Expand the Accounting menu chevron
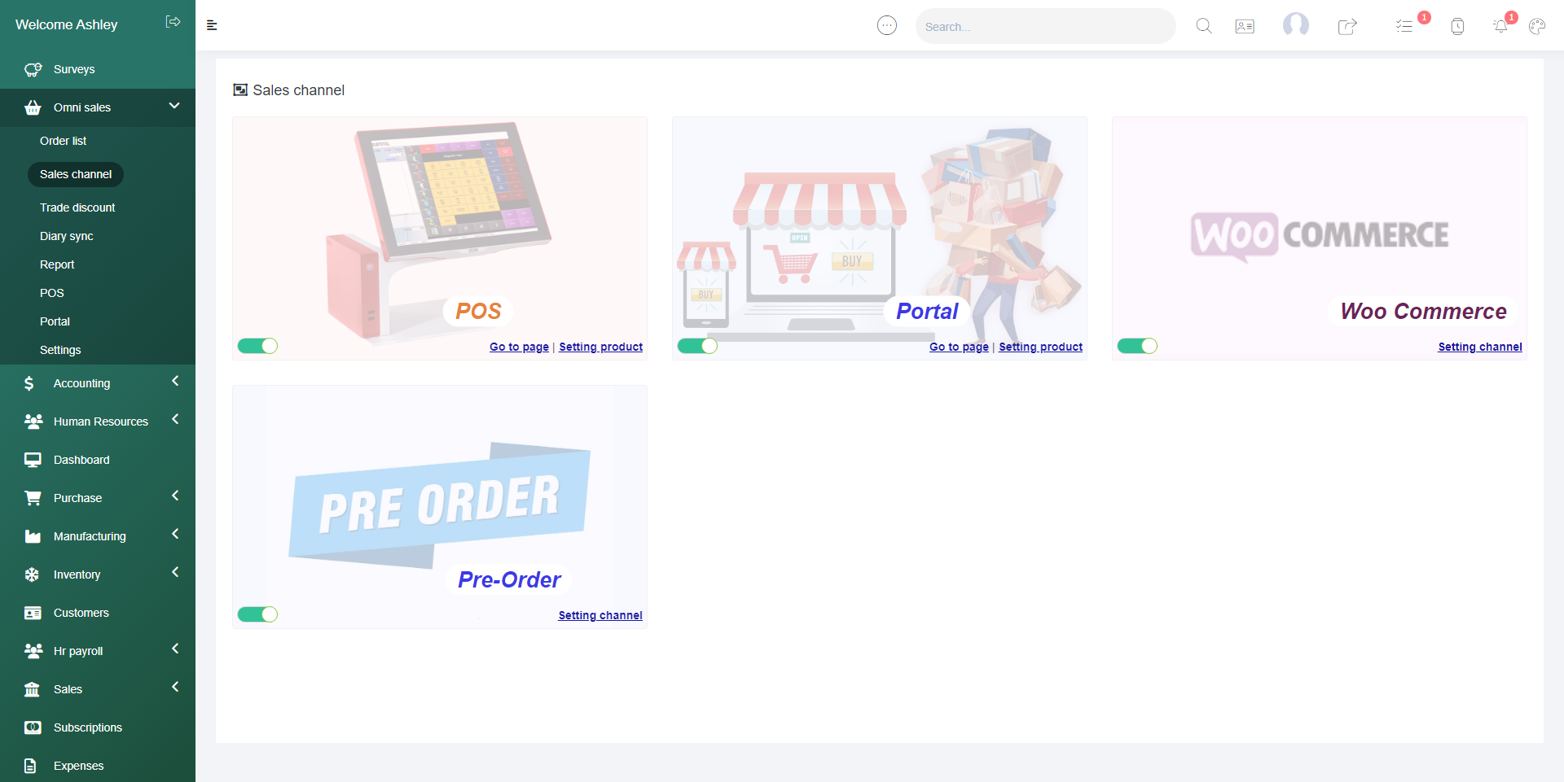Image resolution: width=1564 pixels, height=782 pixels. [175, 381]
